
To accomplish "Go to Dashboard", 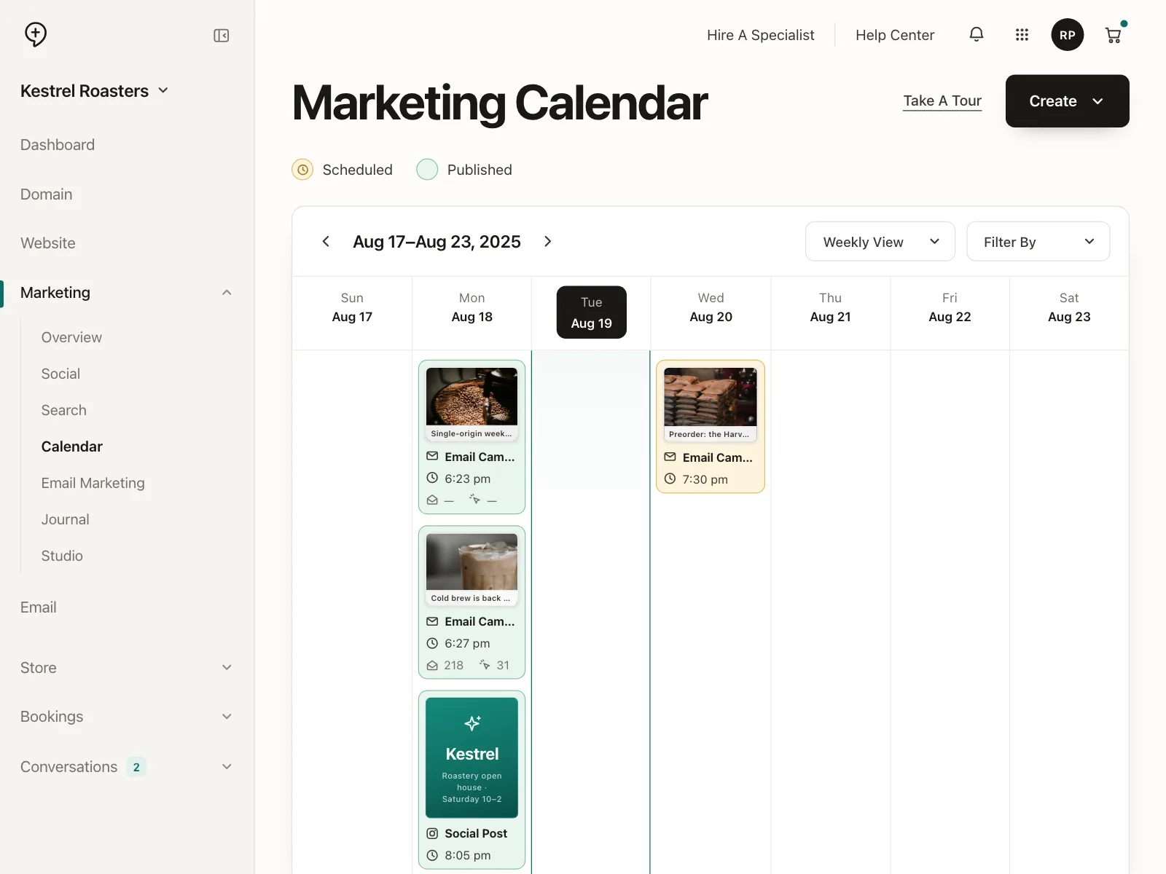I will (58, 145).
